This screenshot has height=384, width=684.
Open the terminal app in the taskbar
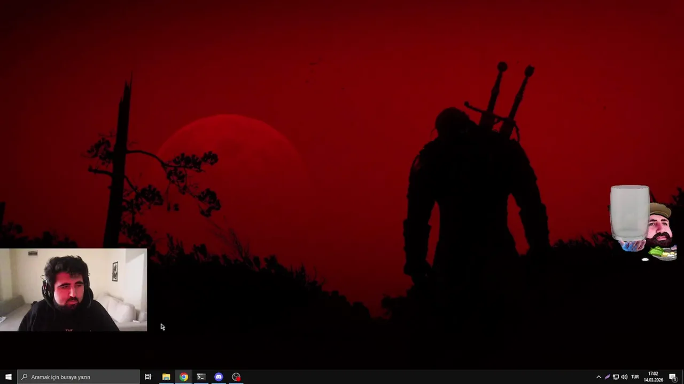(201, 377)
